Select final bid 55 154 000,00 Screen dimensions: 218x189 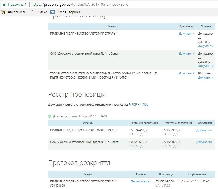click(172, 142)
